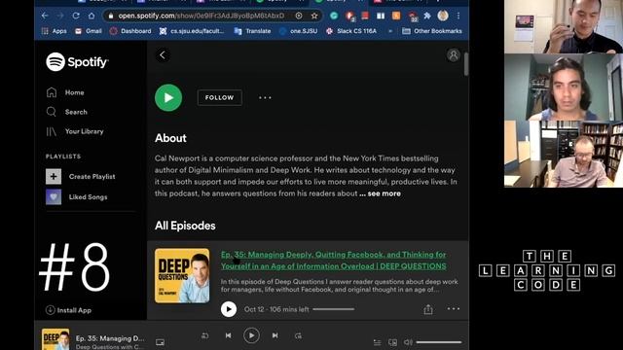
Task: Click the Spotify logo in the sidebar
Action: [77, 61]
